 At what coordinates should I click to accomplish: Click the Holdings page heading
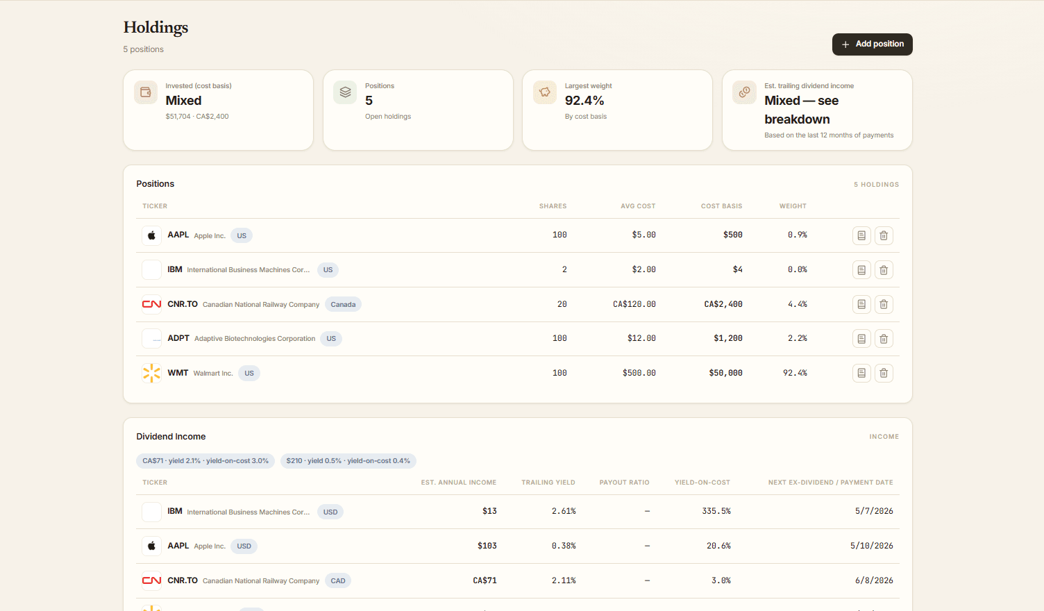155,28
